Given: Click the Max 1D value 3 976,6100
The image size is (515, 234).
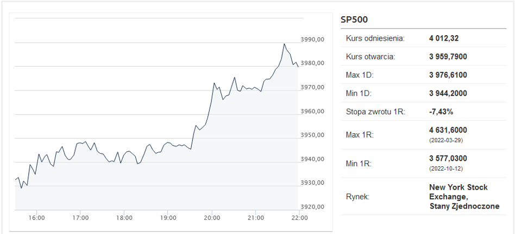Looking at the screenshot, I should click(448, 75).
